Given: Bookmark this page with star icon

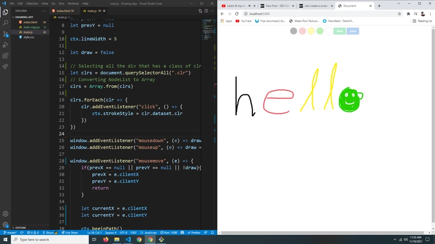Looking at the screenshot, I should click(x=400, y=14).
